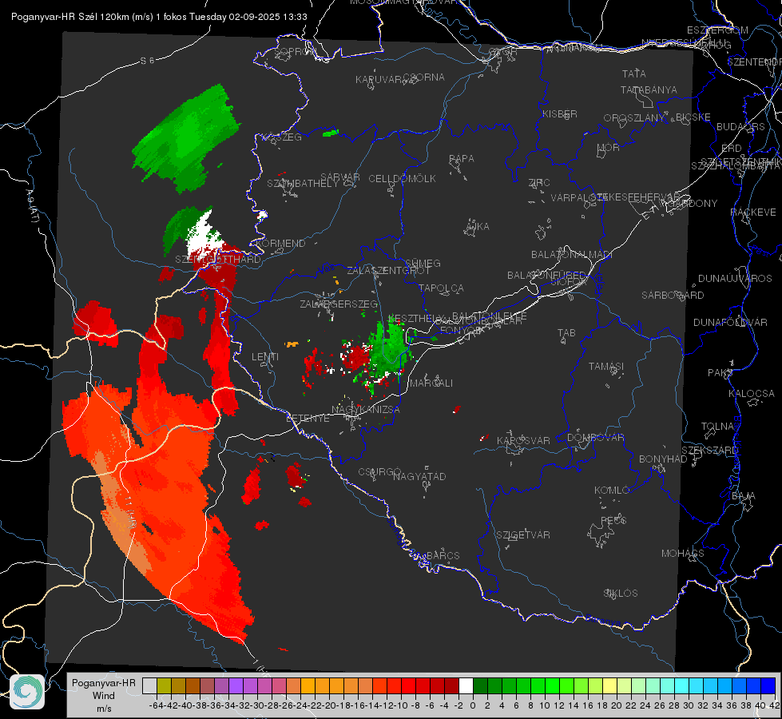782x719 pixels.
Task: Click the DUNAFOLDVAR label
Action: tap(730, 322)
